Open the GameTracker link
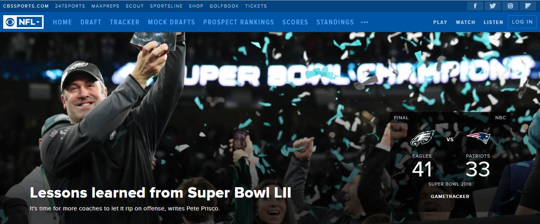Image resolution: width=540 pixels, height=224 pixels. (x=450, y=196)
